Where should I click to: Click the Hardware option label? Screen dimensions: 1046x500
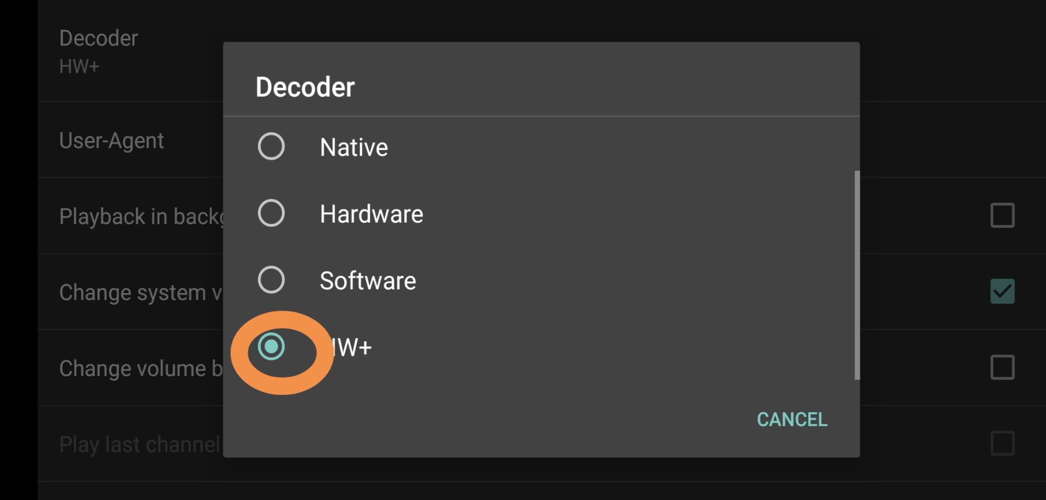pos(371,214)
